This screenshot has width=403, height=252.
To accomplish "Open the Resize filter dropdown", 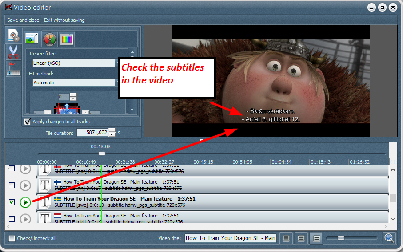I will click(73, 63).
